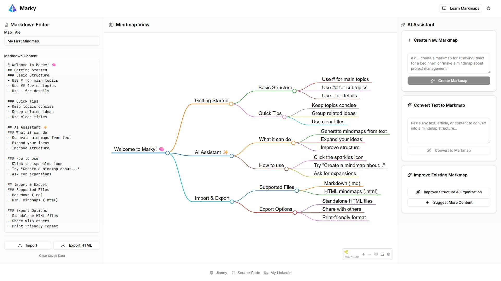
Task: Collapse the AI Assistant branch node circle
Action: tap(232, 156)
